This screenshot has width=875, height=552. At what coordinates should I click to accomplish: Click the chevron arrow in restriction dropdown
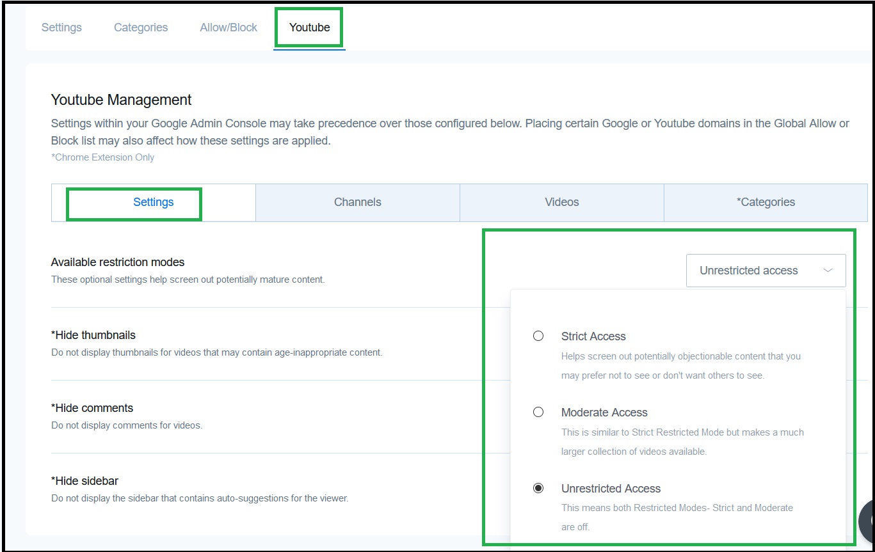coord(828,271)
